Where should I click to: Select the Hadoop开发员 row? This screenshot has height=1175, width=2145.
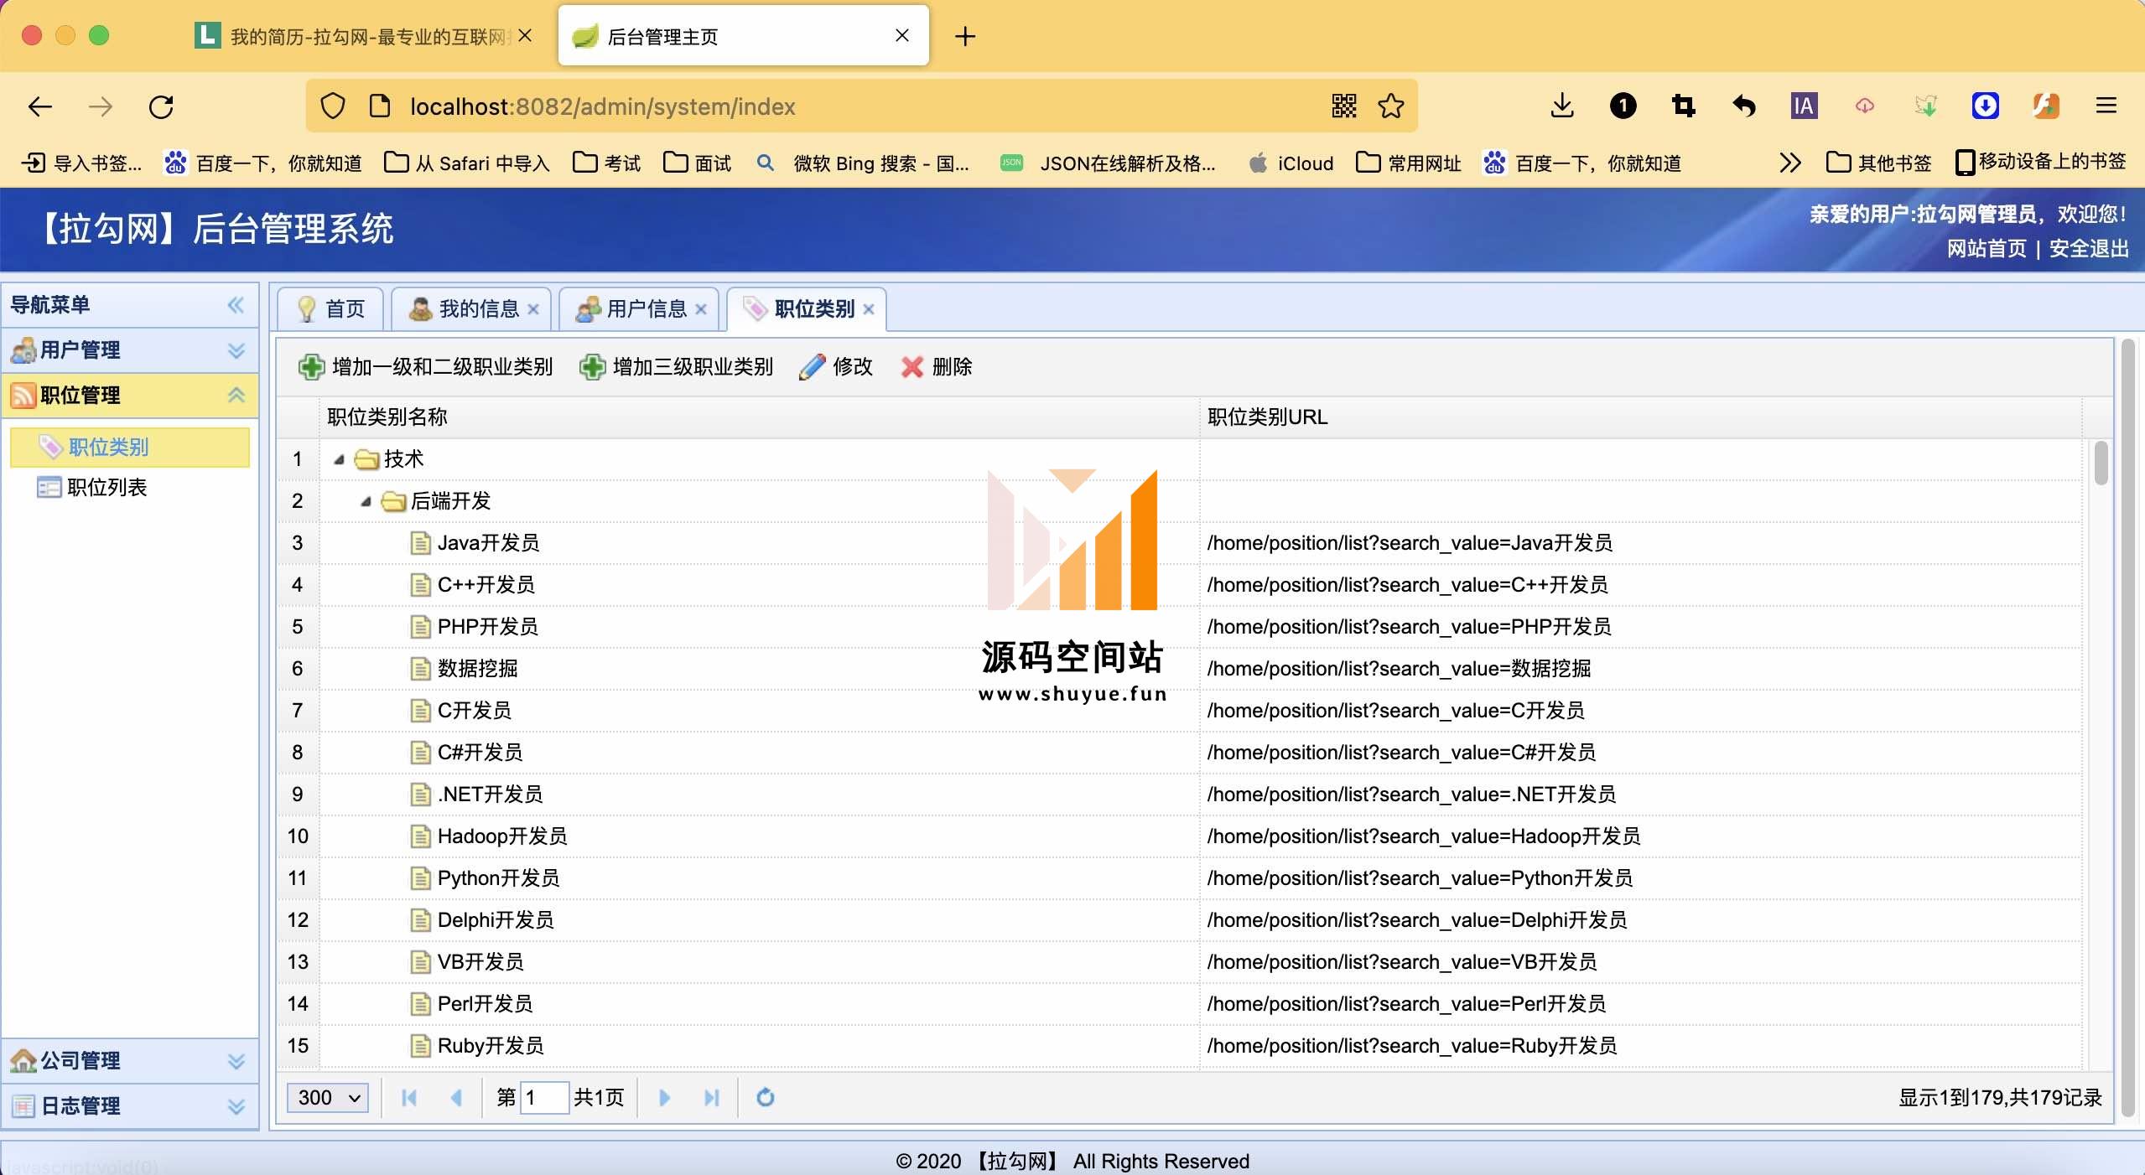1179,836
